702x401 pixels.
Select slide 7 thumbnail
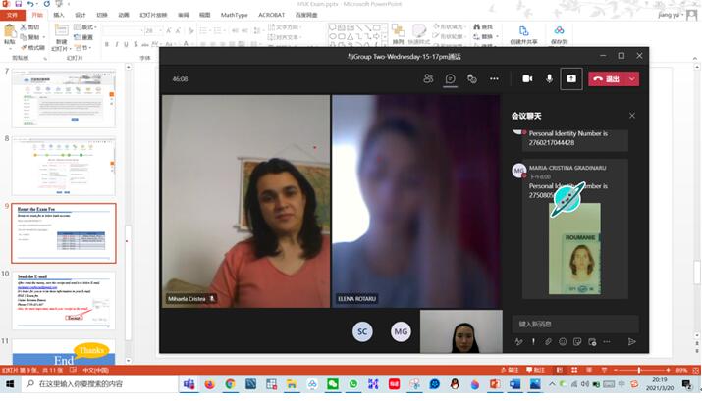coord(64,98)
